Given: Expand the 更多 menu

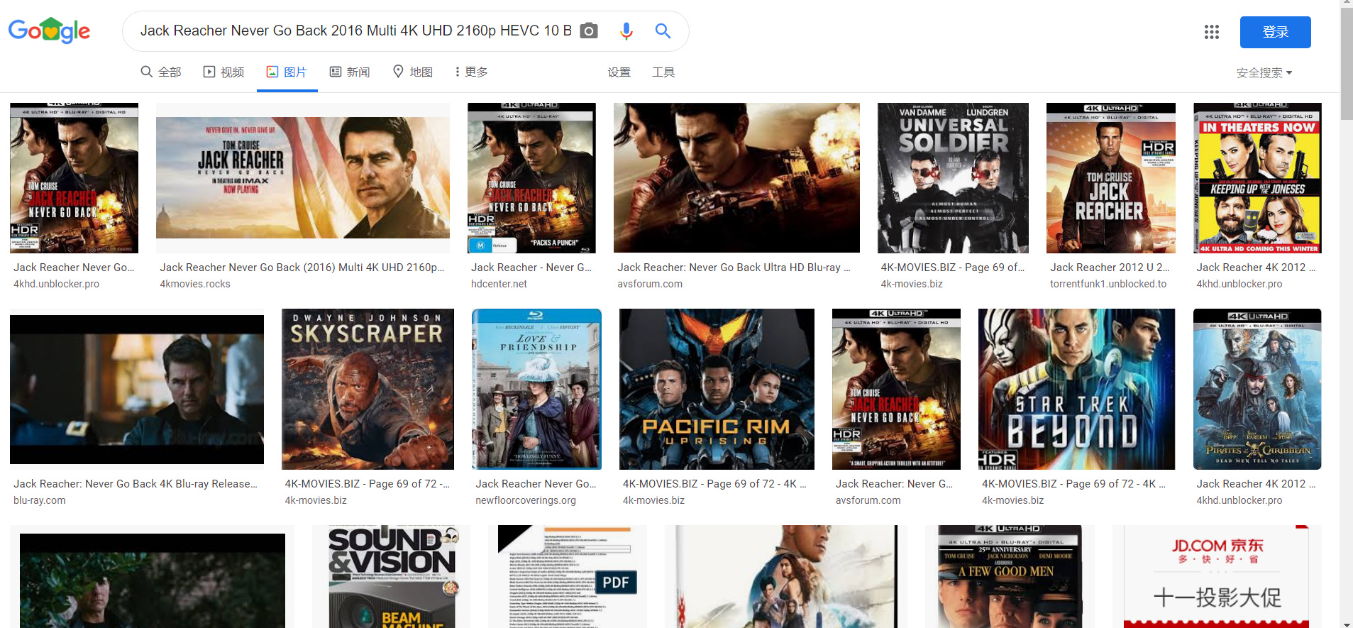Looking at the screenshot, I should tap(471, 72).
